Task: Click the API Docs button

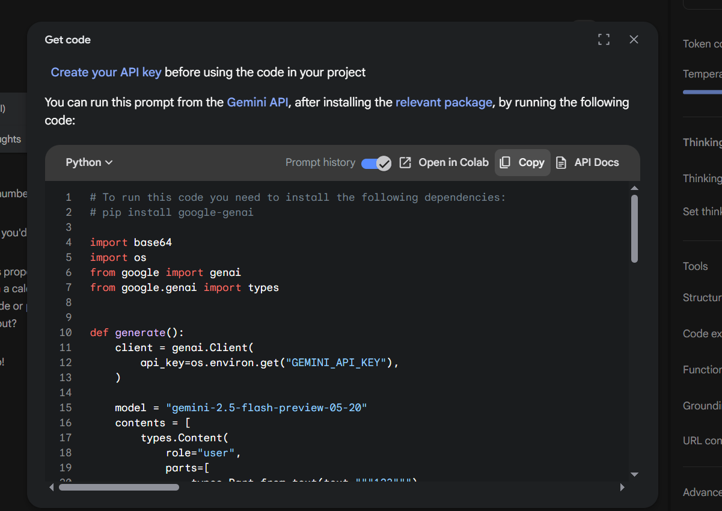Action: click(x=596, y=162)
